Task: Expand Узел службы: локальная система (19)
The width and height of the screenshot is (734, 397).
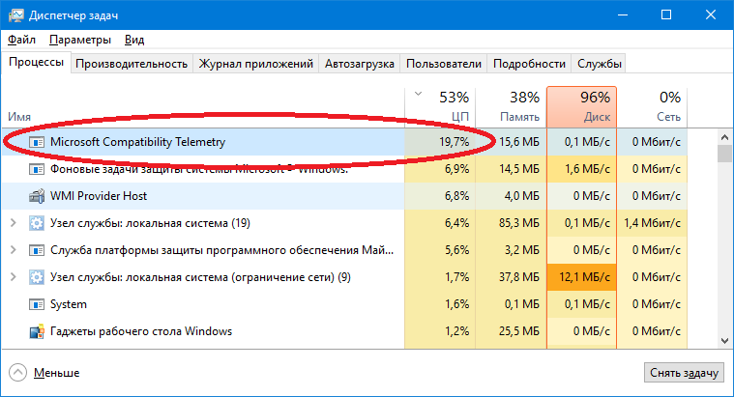Action: coord(14,223)
